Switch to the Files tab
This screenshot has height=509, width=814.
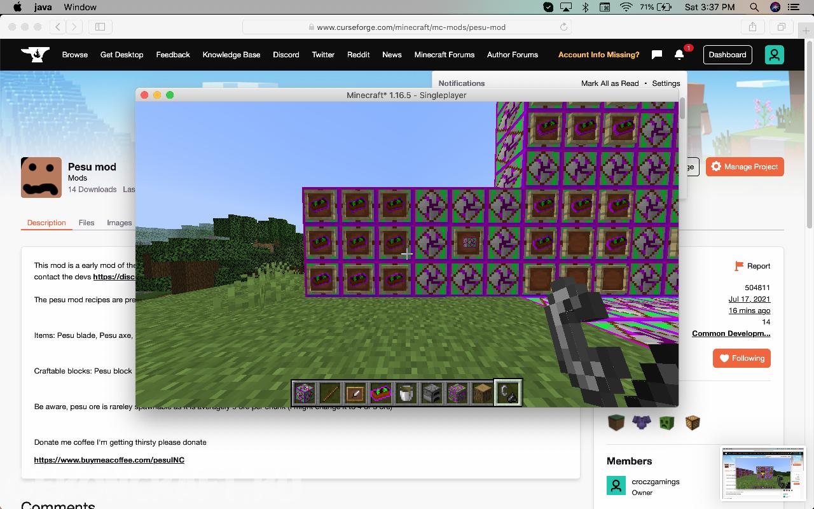point(86,223)
